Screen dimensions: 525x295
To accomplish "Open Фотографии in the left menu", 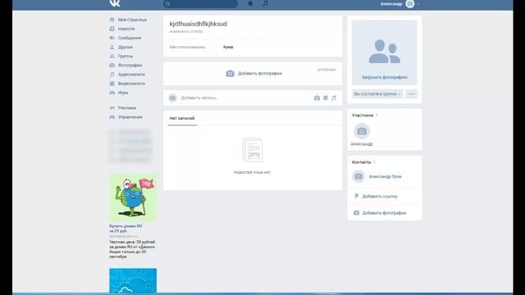I will [130, 66].
